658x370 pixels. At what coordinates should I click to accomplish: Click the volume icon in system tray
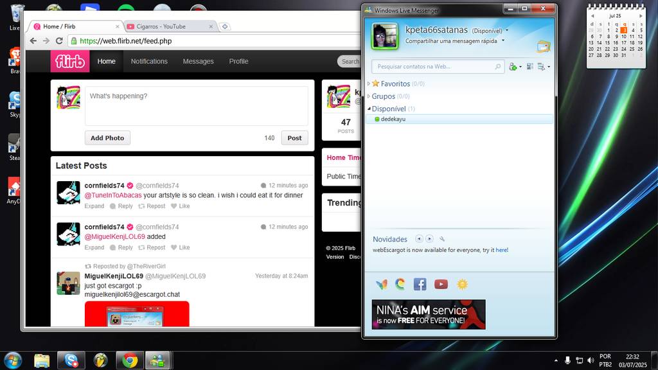click(x=591, y=360)
